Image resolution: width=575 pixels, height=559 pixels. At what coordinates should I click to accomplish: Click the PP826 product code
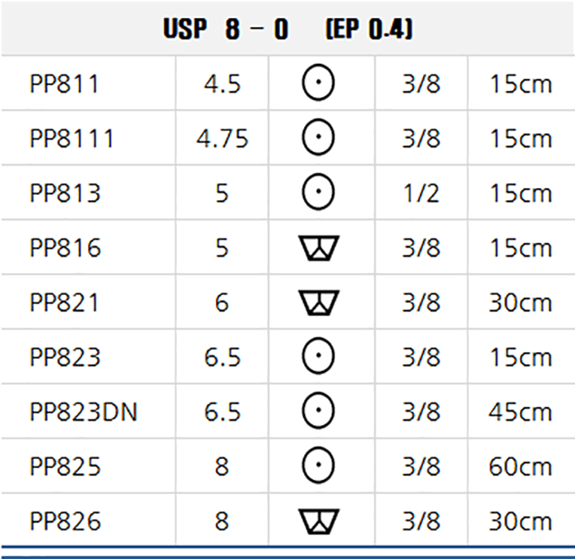[65, 521]
